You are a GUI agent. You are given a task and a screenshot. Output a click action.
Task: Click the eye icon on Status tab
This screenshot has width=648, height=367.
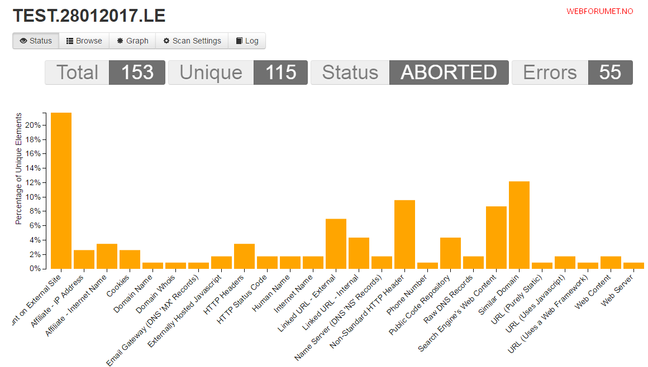pyautogui.click(x=23, y=41)
